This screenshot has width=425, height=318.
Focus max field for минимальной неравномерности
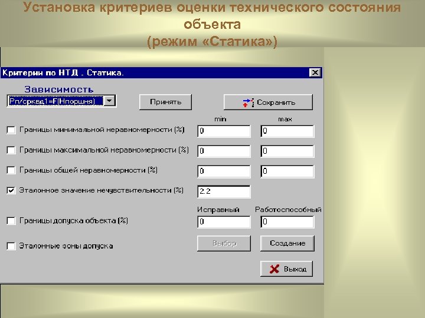coord(287,131)
